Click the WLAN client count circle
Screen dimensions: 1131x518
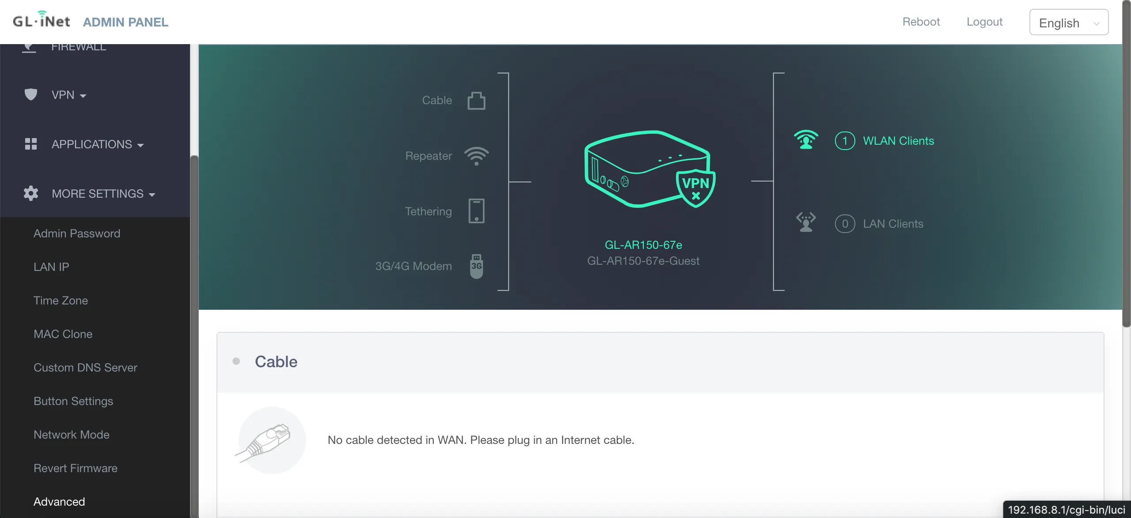tap(845, 141)
